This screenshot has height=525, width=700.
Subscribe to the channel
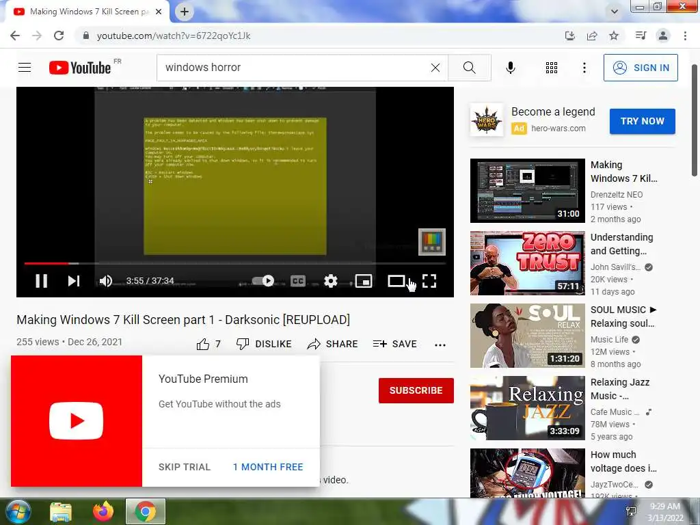click(x=416, y=390)
